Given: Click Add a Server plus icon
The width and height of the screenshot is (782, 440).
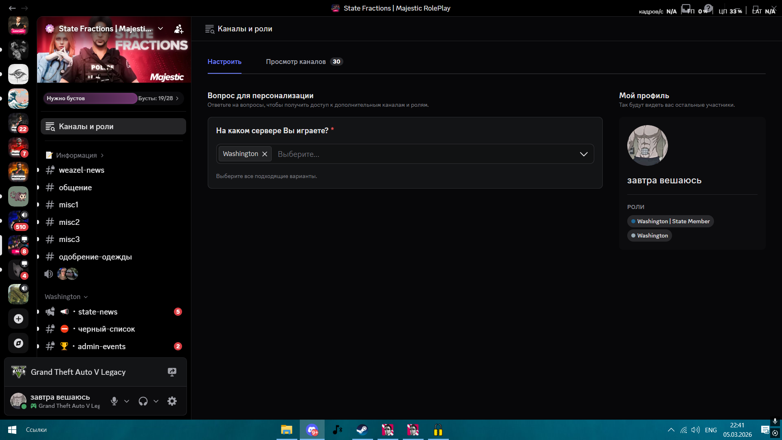Looking at the screenshot, I should click(x=18, y=319).
